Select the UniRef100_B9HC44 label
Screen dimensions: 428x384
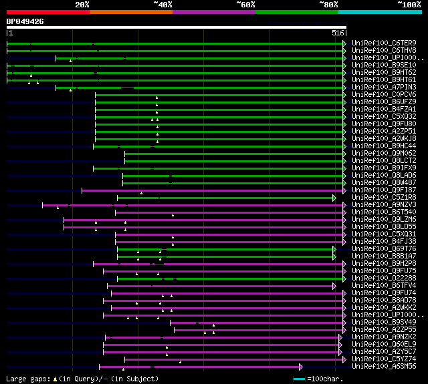click(384, 146)
